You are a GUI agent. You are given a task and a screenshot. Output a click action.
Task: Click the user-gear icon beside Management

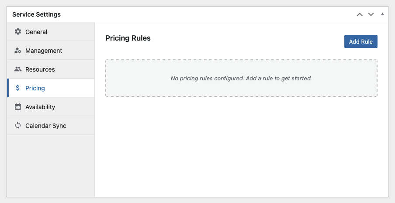[x=18, y=51]
